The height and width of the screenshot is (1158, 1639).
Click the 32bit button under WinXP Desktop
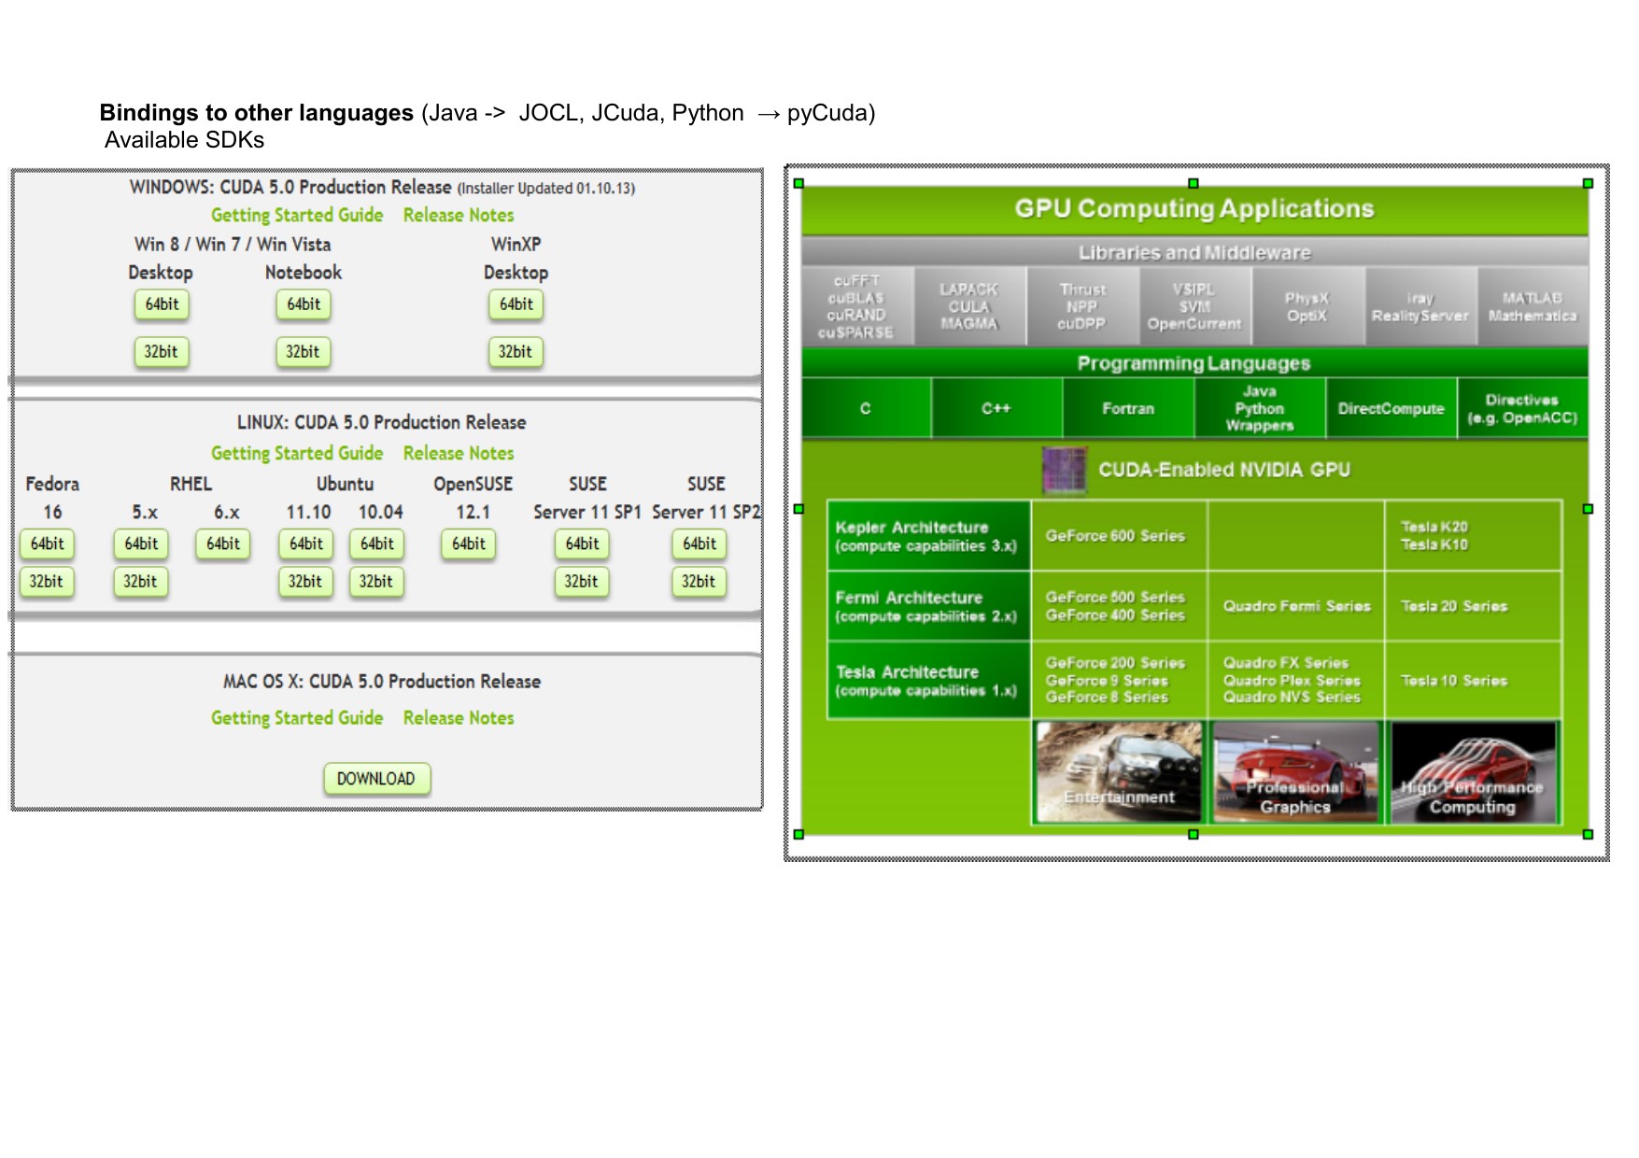pyautogui.click(x=515, y=352)
